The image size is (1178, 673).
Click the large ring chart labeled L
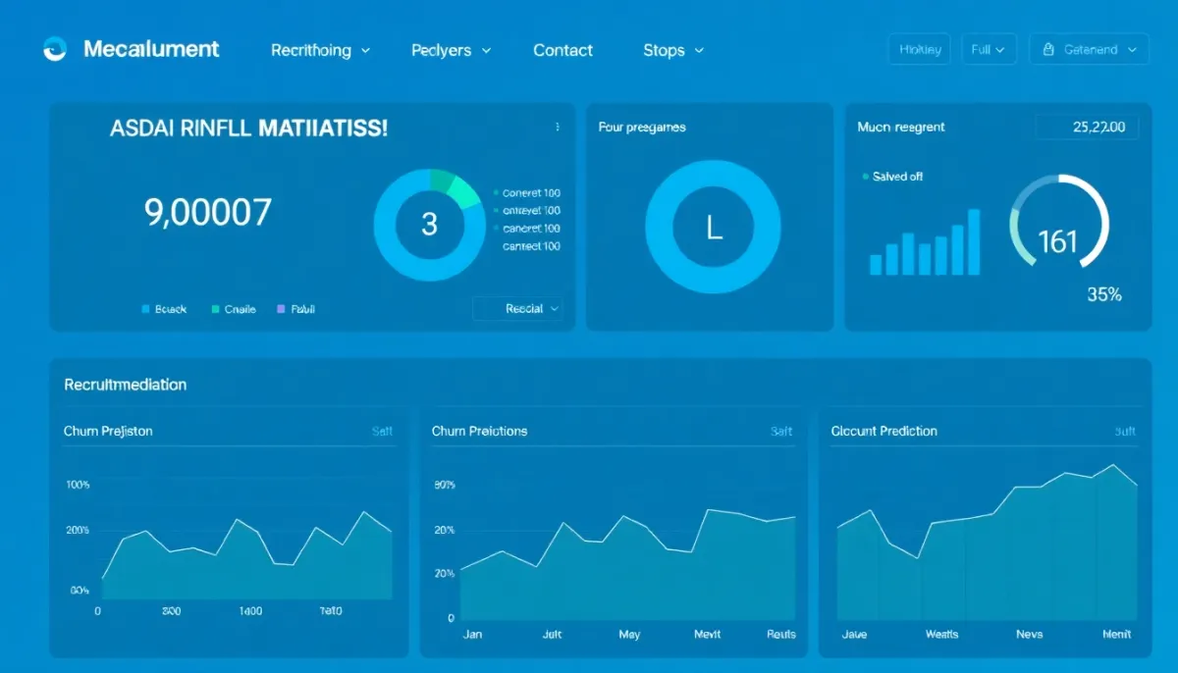point(713,228)
